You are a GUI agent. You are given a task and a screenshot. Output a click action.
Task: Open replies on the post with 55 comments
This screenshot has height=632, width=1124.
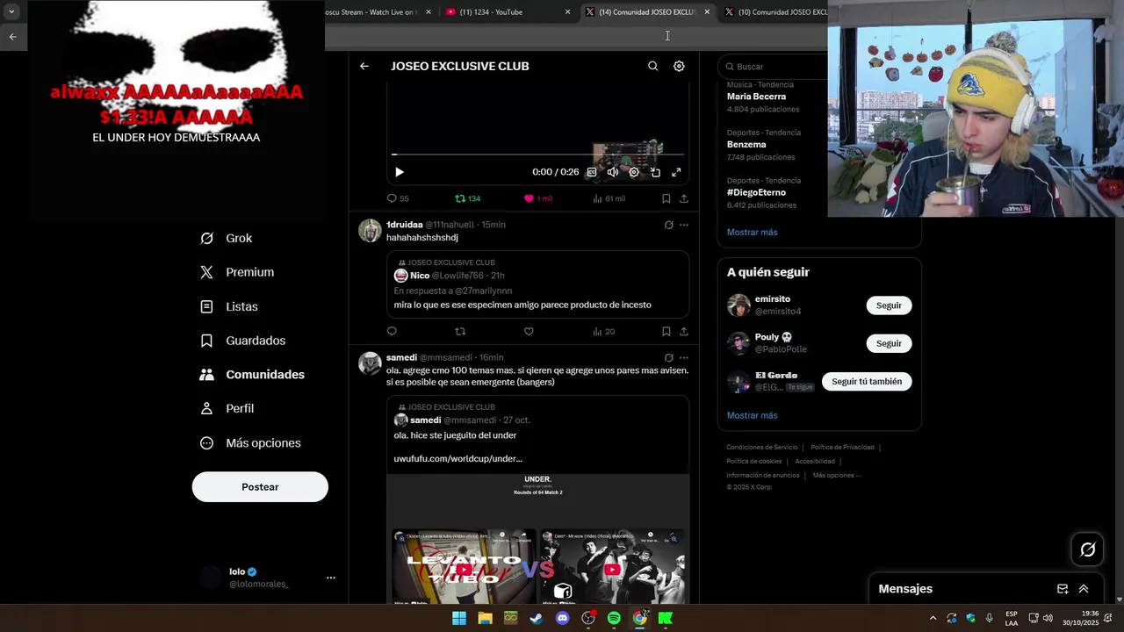398,198
